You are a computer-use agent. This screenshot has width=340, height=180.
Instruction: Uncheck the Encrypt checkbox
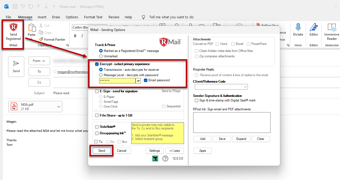[x=97, y=64]
